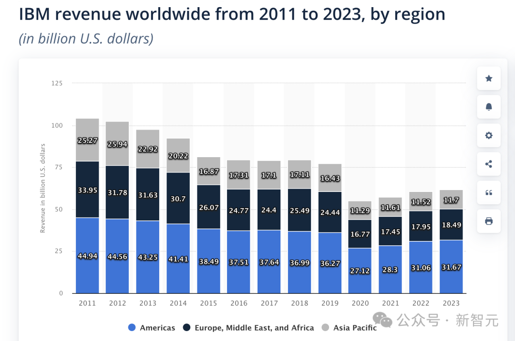Viewport: 515px width, 341px height.
Task: Toggle Europe, Middle East, and Africa legend label
Action: (254, 328)
